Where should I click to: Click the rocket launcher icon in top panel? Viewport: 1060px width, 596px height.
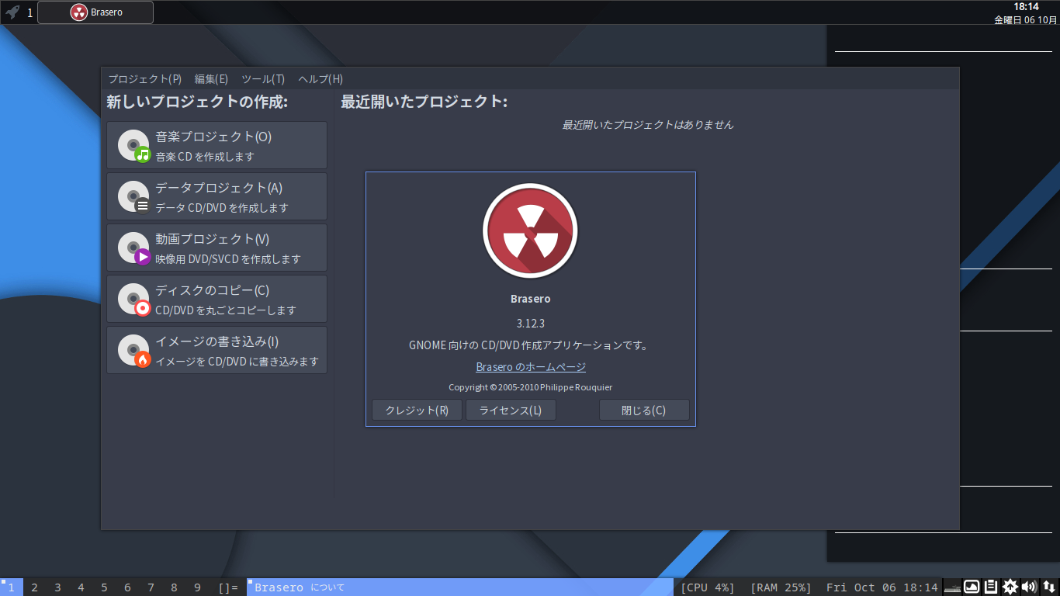click(x=12, y=12)
